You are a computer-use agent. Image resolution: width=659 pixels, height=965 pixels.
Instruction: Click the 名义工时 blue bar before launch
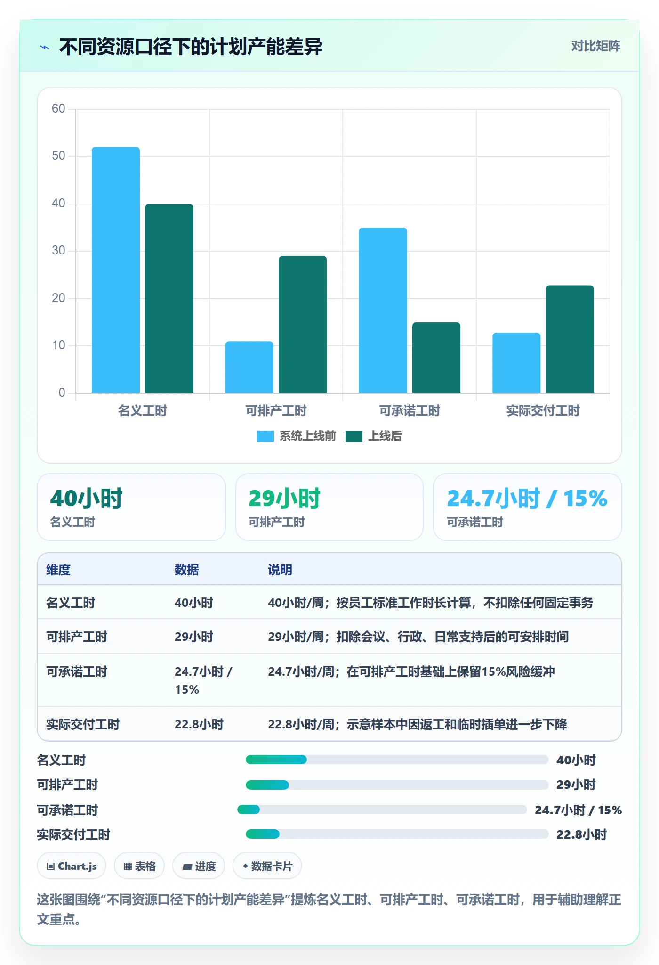(116, 270)
